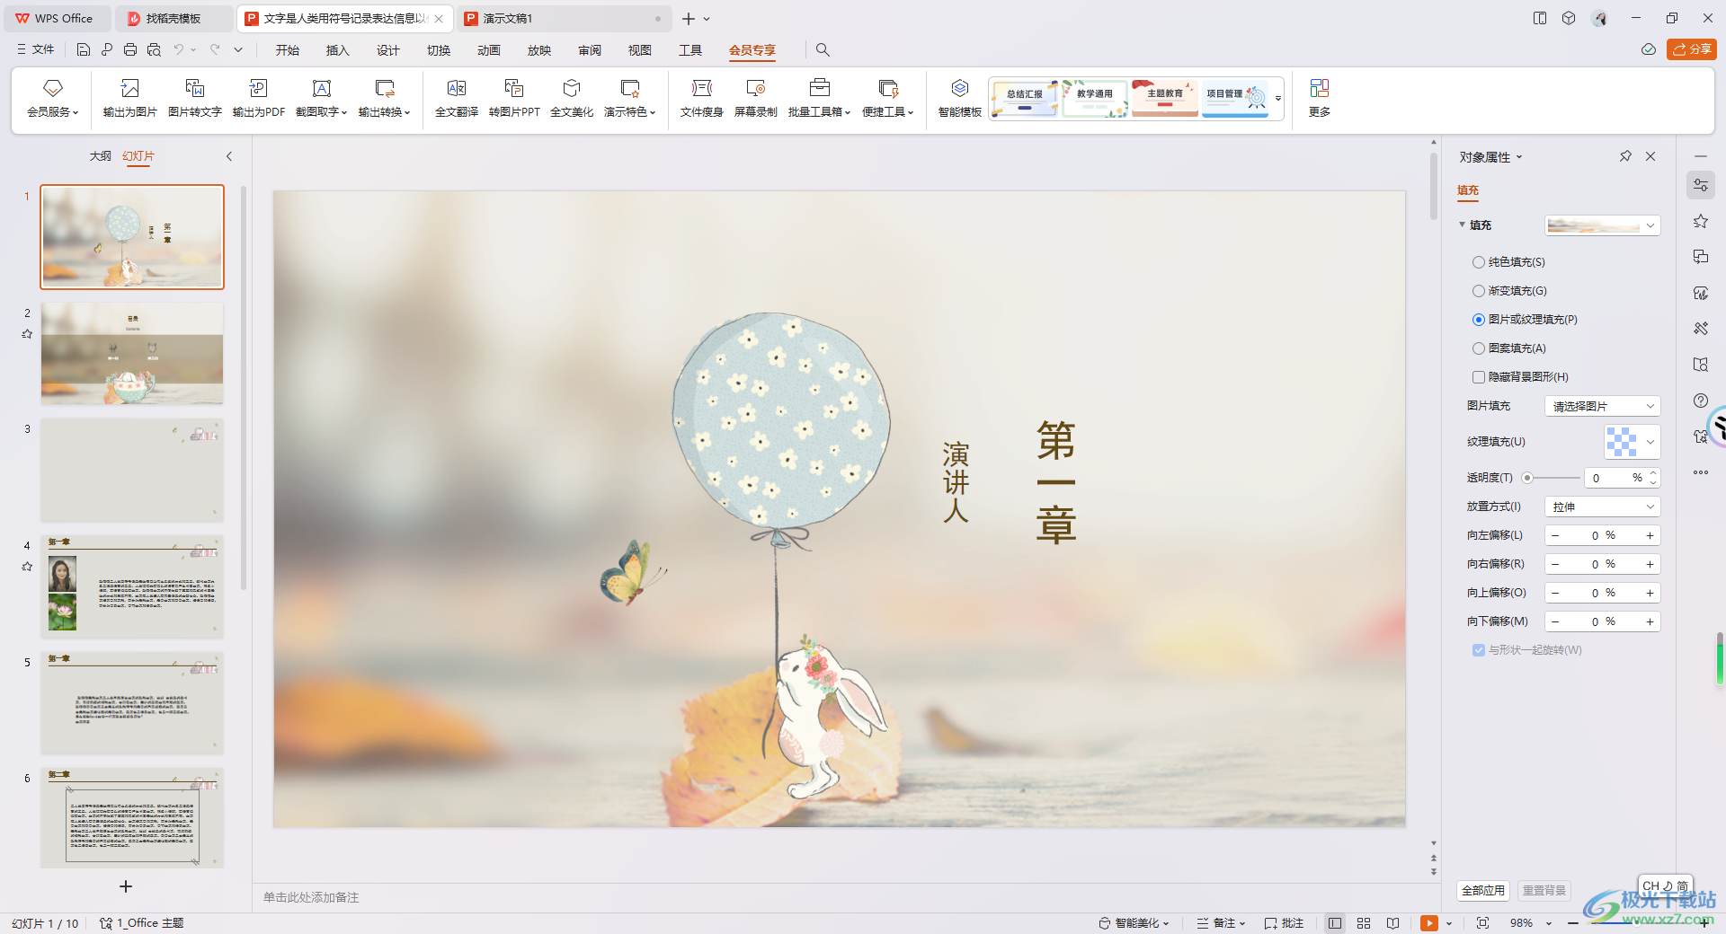Select slide 4 thumbnail
1726x934 pixels.
pyautogui.click(x=132, y=586)
